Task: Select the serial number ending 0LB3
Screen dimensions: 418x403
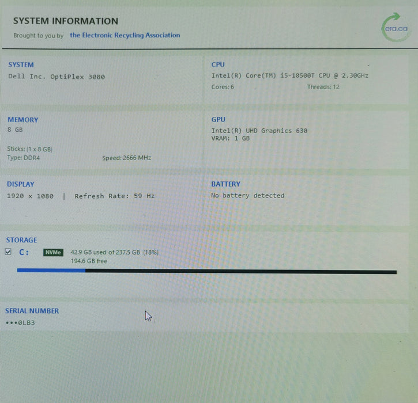Action: (x=20, y=323)
